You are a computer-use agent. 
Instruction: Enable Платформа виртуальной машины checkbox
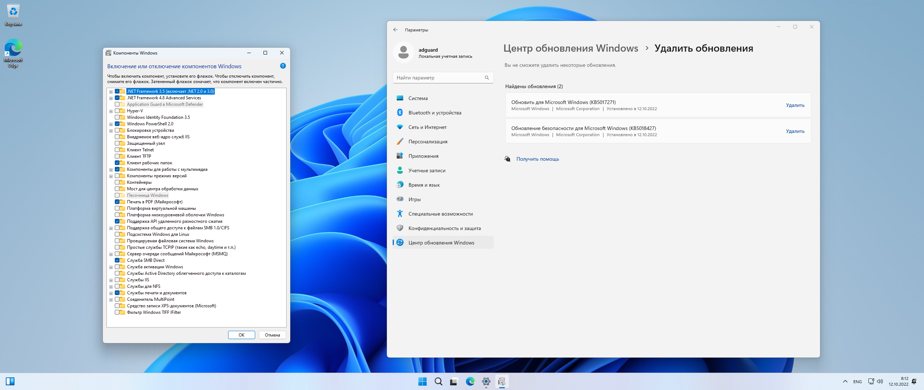point(117,208)
